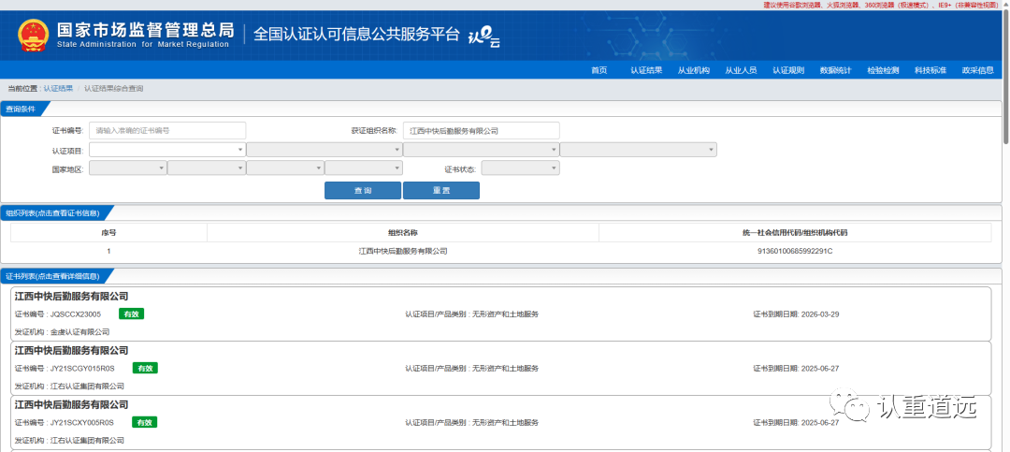Open the second 国家地区 dropdown
The image size is (1010, 452).
tap(207, 168)
